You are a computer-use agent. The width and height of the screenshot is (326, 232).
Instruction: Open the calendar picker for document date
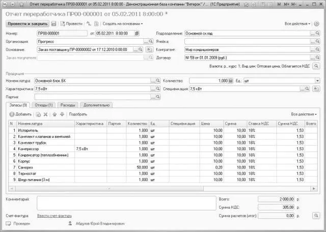(137, 33)
